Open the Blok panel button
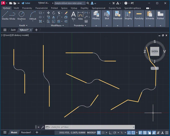The height and width of the screenshot is (136, 170). pos(107,18)
